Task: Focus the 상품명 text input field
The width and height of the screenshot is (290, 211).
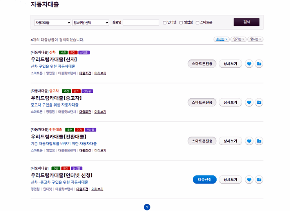Action: click(141, 23)
